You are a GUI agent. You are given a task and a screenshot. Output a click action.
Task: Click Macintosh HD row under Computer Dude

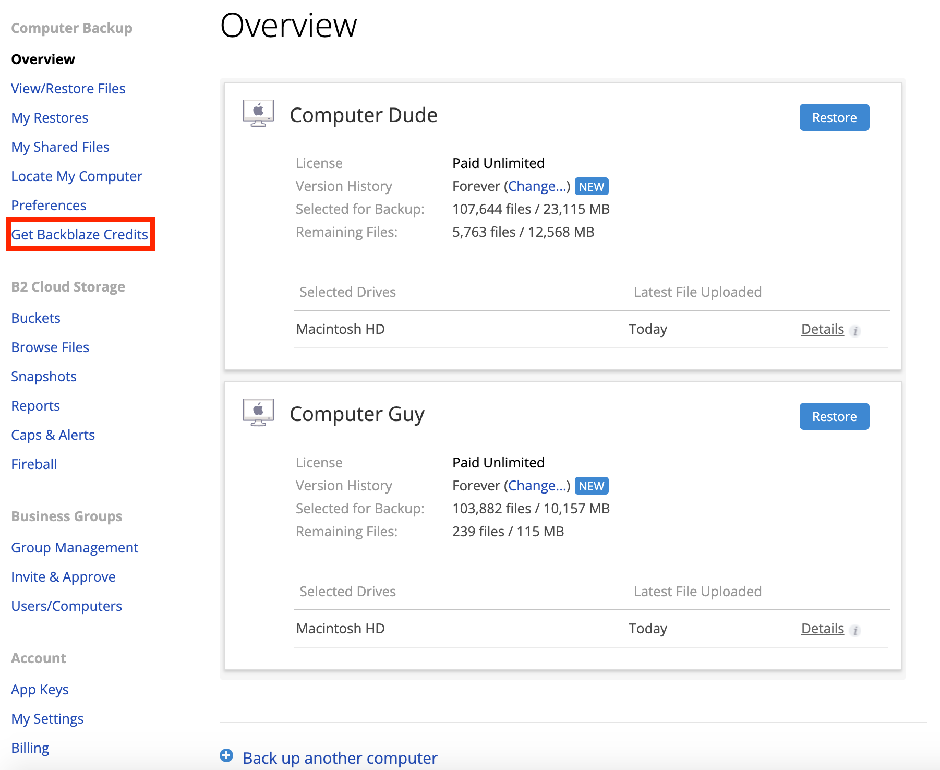[x=591, y=329]
